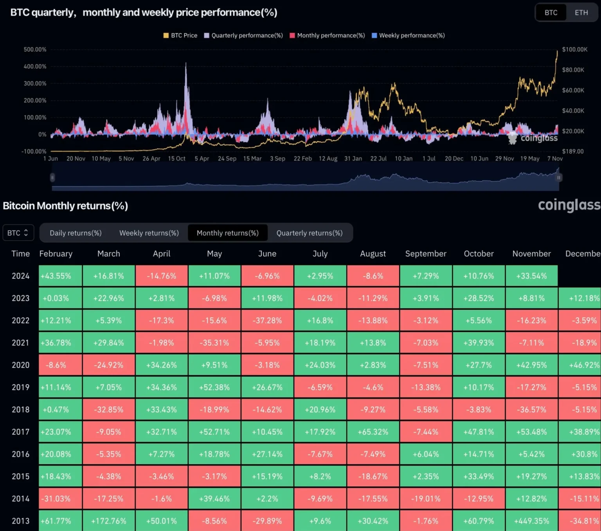Click the 2020 row year label
Screen dimensions: 601x531
coord(21,365)
